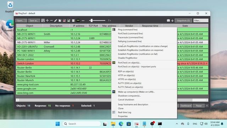
Task: Click the taskbar Search box
Action: click(82, 124)
